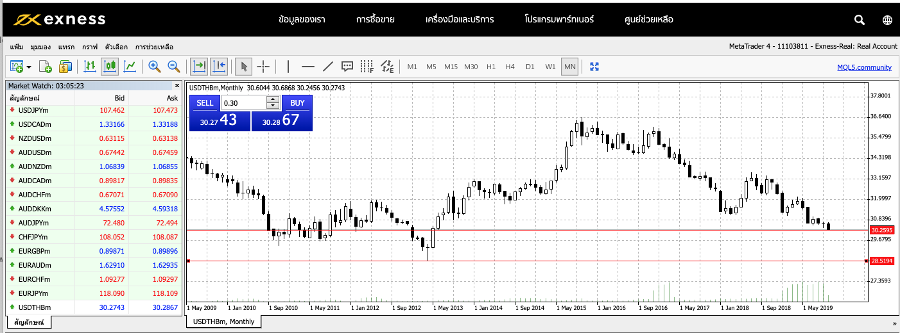This screenshot has width=900, height=333.
Task: Select the Cursor arrow tool
Action: [x=243, y=66]
